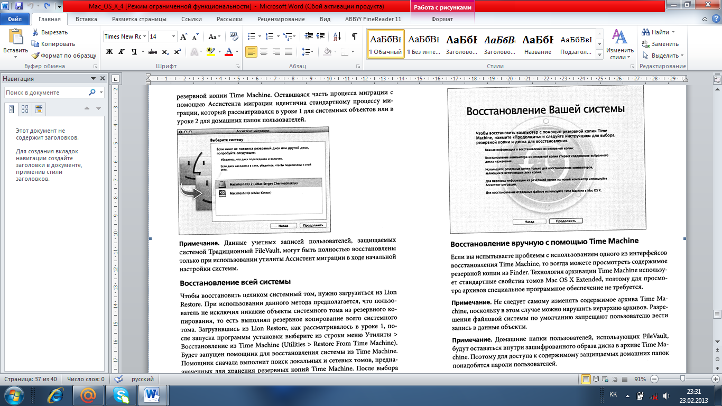
Task: Open paragraph shading bucket
Action: tap(327, 52)
